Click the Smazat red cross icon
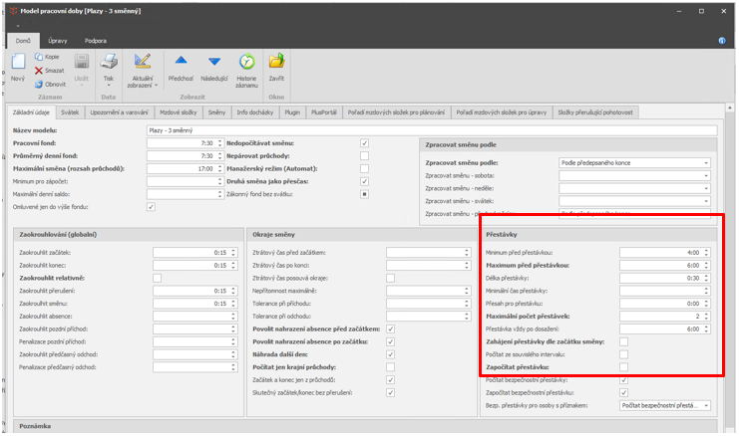 click(39, 71)
